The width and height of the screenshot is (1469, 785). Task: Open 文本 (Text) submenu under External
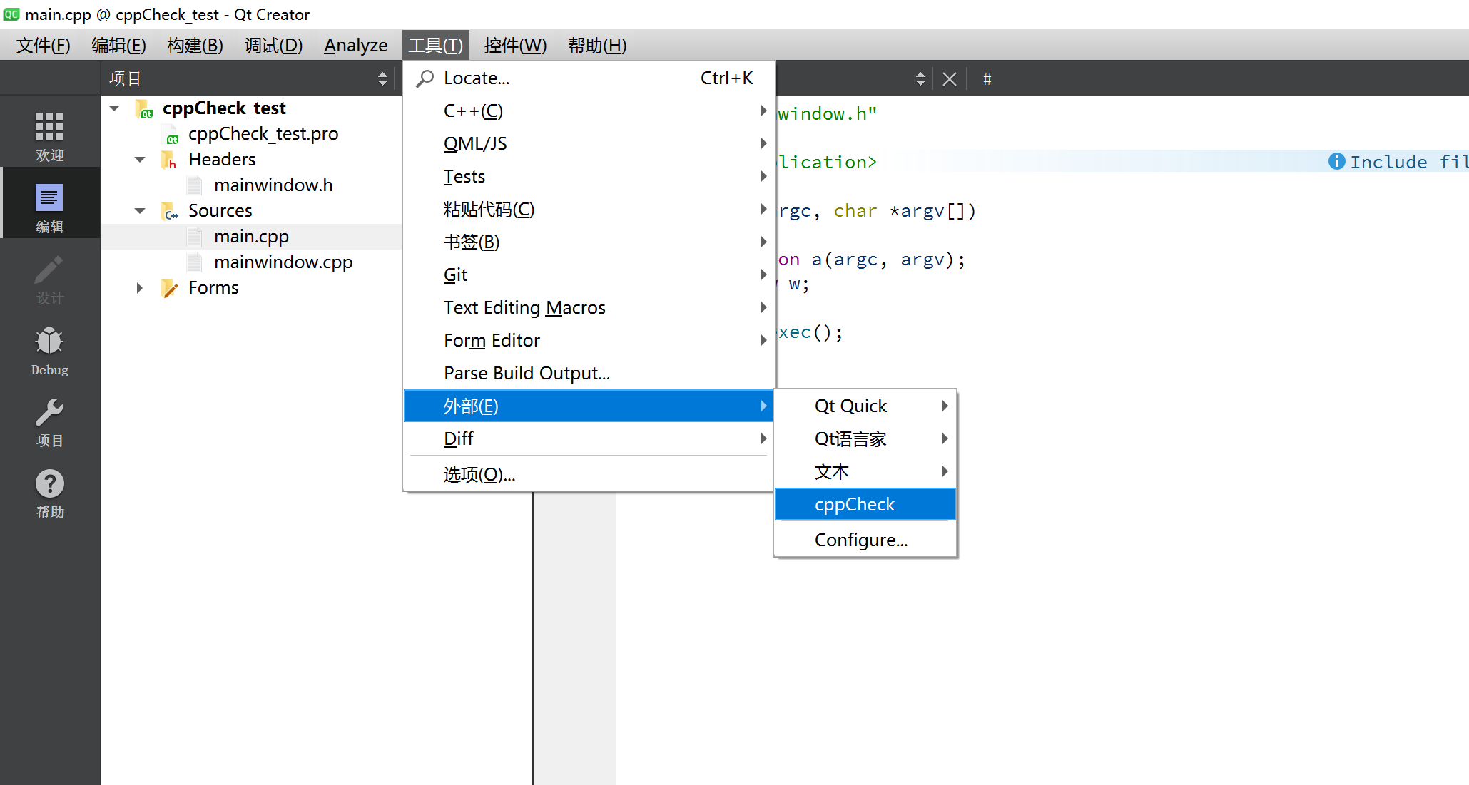833,471
